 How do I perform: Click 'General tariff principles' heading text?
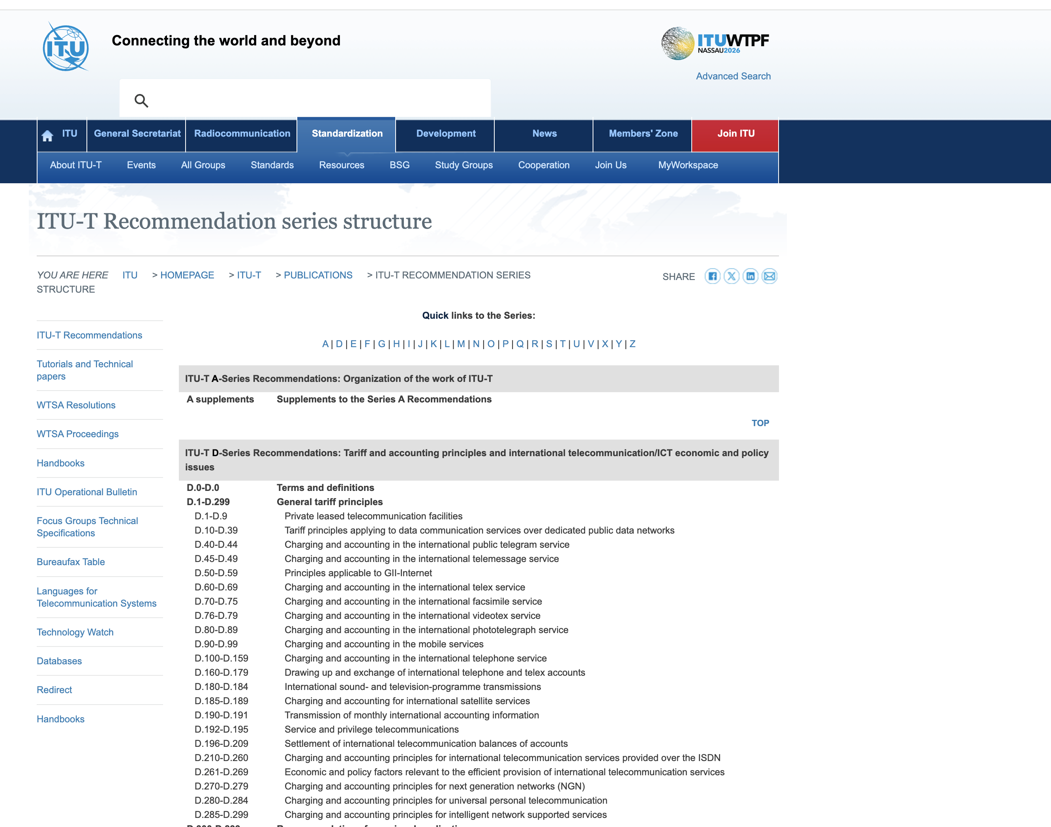click(x=330, y=502)
